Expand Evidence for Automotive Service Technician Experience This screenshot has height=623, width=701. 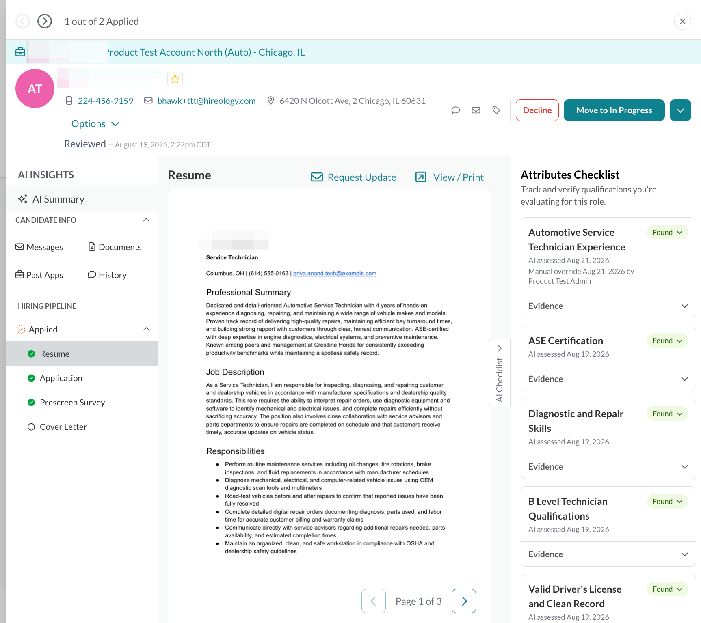(x=608, y=306)
